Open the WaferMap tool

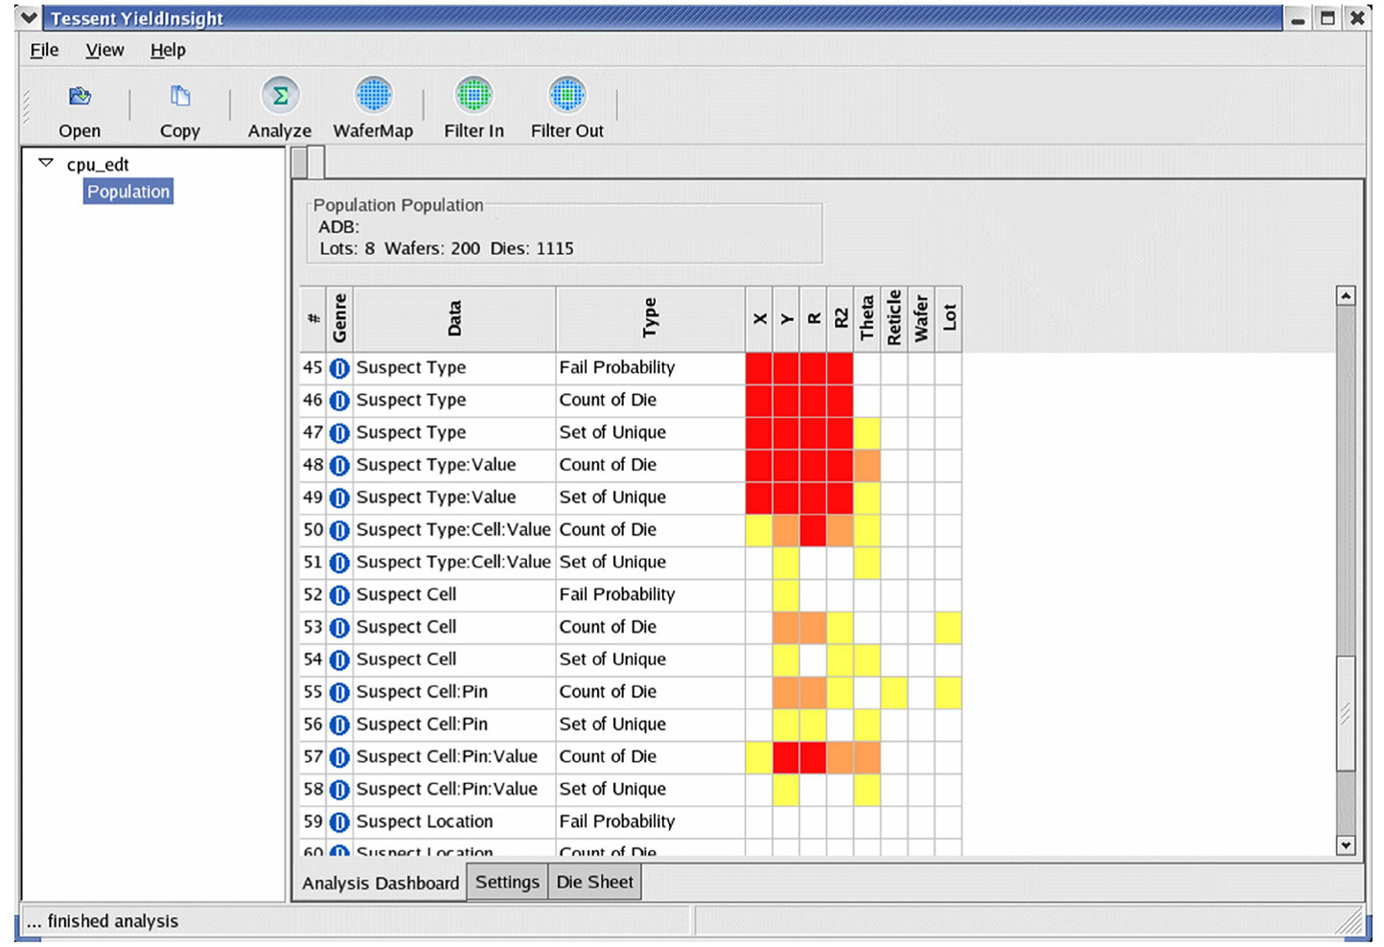pyautogui.click(x=373, y=95)
